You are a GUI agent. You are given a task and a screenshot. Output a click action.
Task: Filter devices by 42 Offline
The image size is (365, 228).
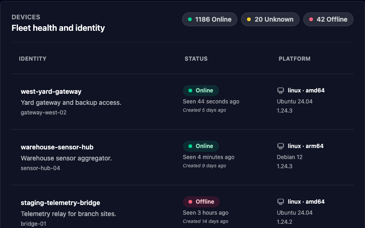[328, 19]
